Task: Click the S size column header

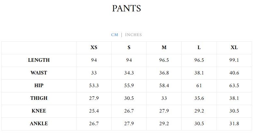Action: point(129,47)
